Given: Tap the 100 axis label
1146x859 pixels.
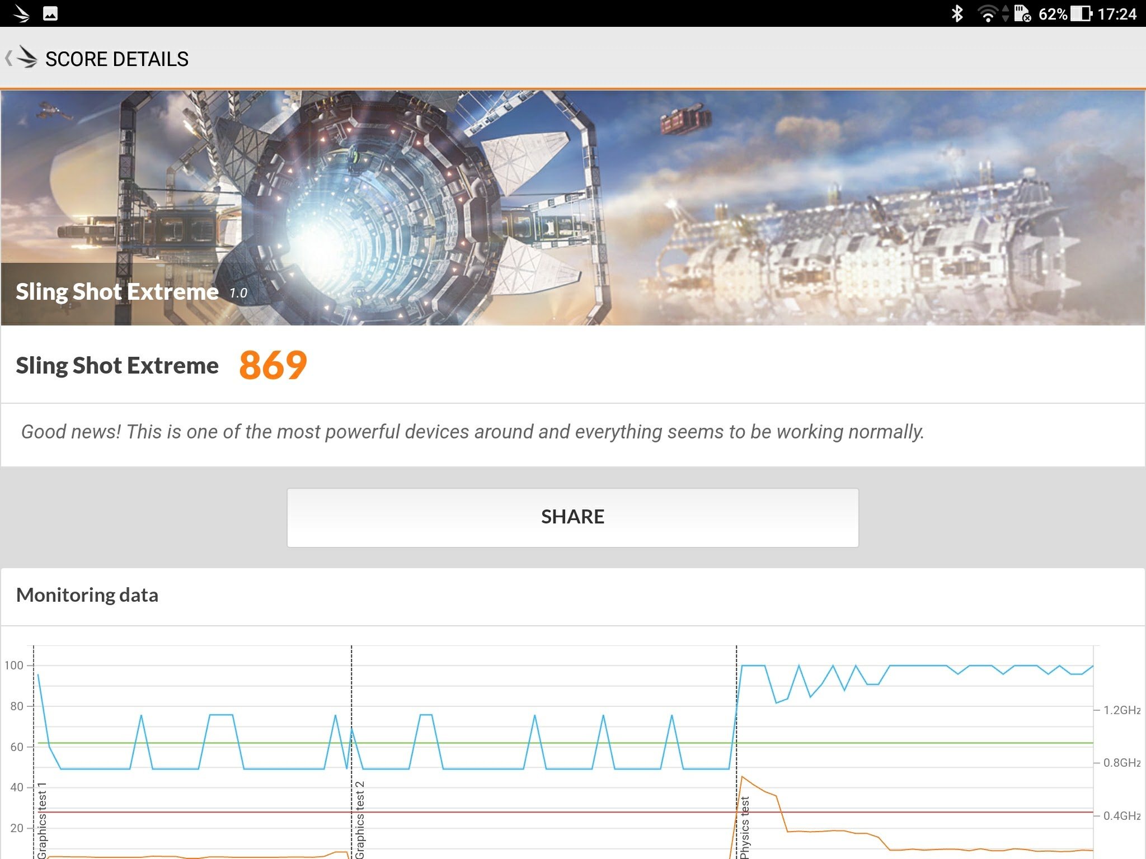Looking at the screenshot, I should [14, 666].
